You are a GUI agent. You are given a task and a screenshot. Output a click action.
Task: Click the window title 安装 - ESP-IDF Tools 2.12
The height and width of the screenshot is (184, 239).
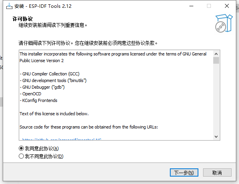[x=43, y=6]
